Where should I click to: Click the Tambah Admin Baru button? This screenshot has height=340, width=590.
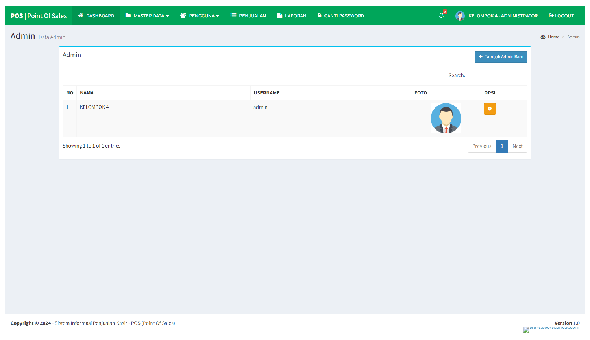click(500, 57)
